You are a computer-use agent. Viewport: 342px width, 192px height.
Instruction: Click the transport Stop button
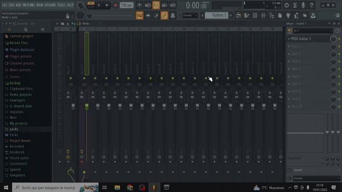pos(107,5)
